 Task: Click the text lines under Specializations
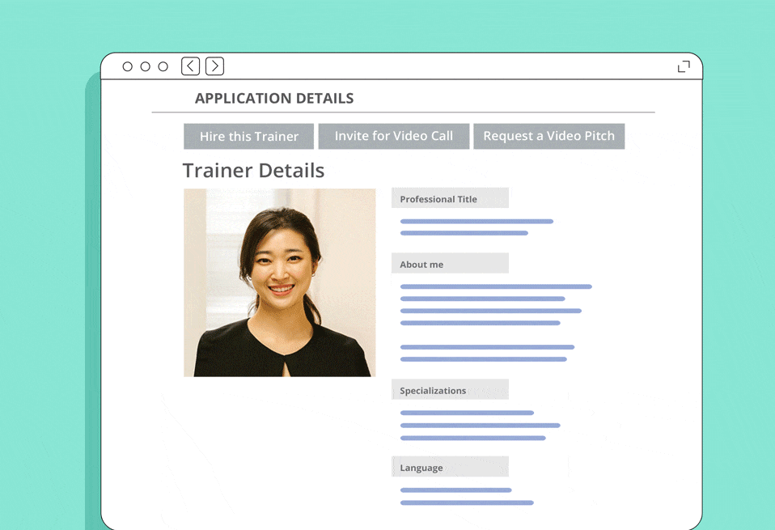click(479, 425)
